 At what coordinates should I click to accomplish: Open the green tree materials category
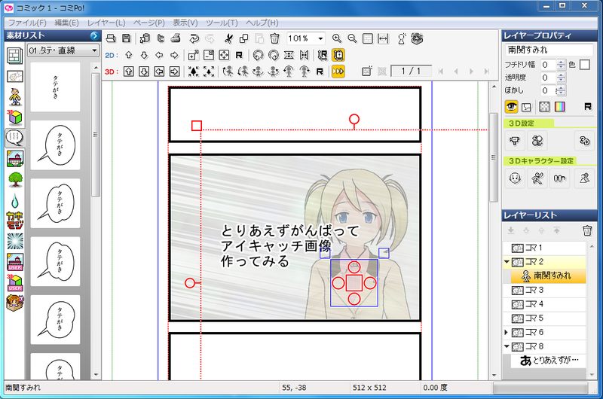pyautogui.click(x=14, y=179)
